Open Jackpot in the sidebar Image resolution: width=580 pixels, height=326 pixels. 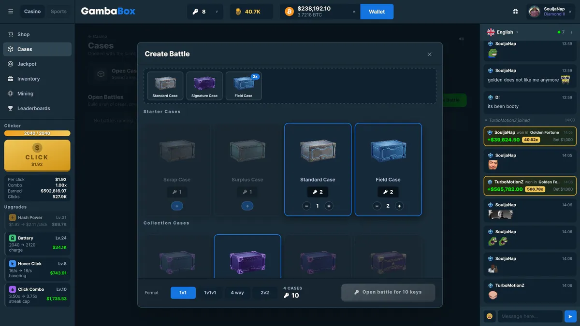tap(37, 64)
